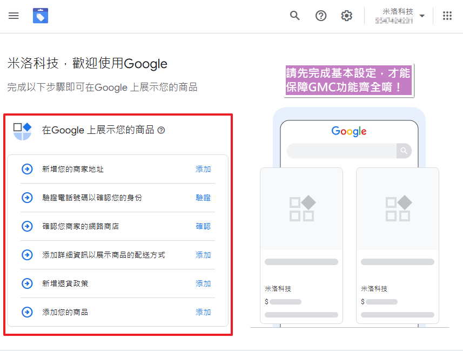Open the hamburger navigation menu

(x=14, y=16)
